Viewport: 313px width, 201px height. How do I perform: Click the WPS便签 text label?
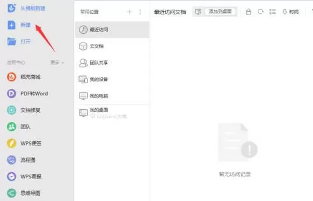click(x=31, y=143)
